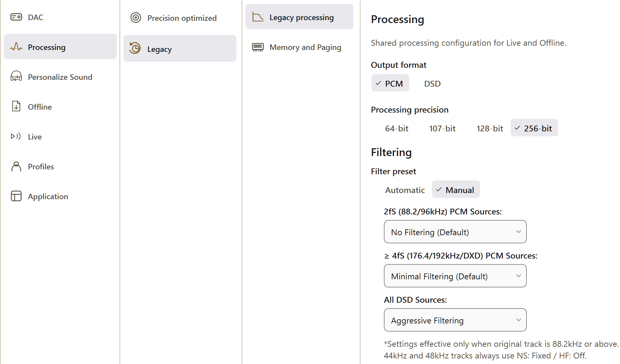This screenshot has width=620, height=364.
Task: Open the 4fS PCM Sources filtering dropdown
Action: coord(455,276)
